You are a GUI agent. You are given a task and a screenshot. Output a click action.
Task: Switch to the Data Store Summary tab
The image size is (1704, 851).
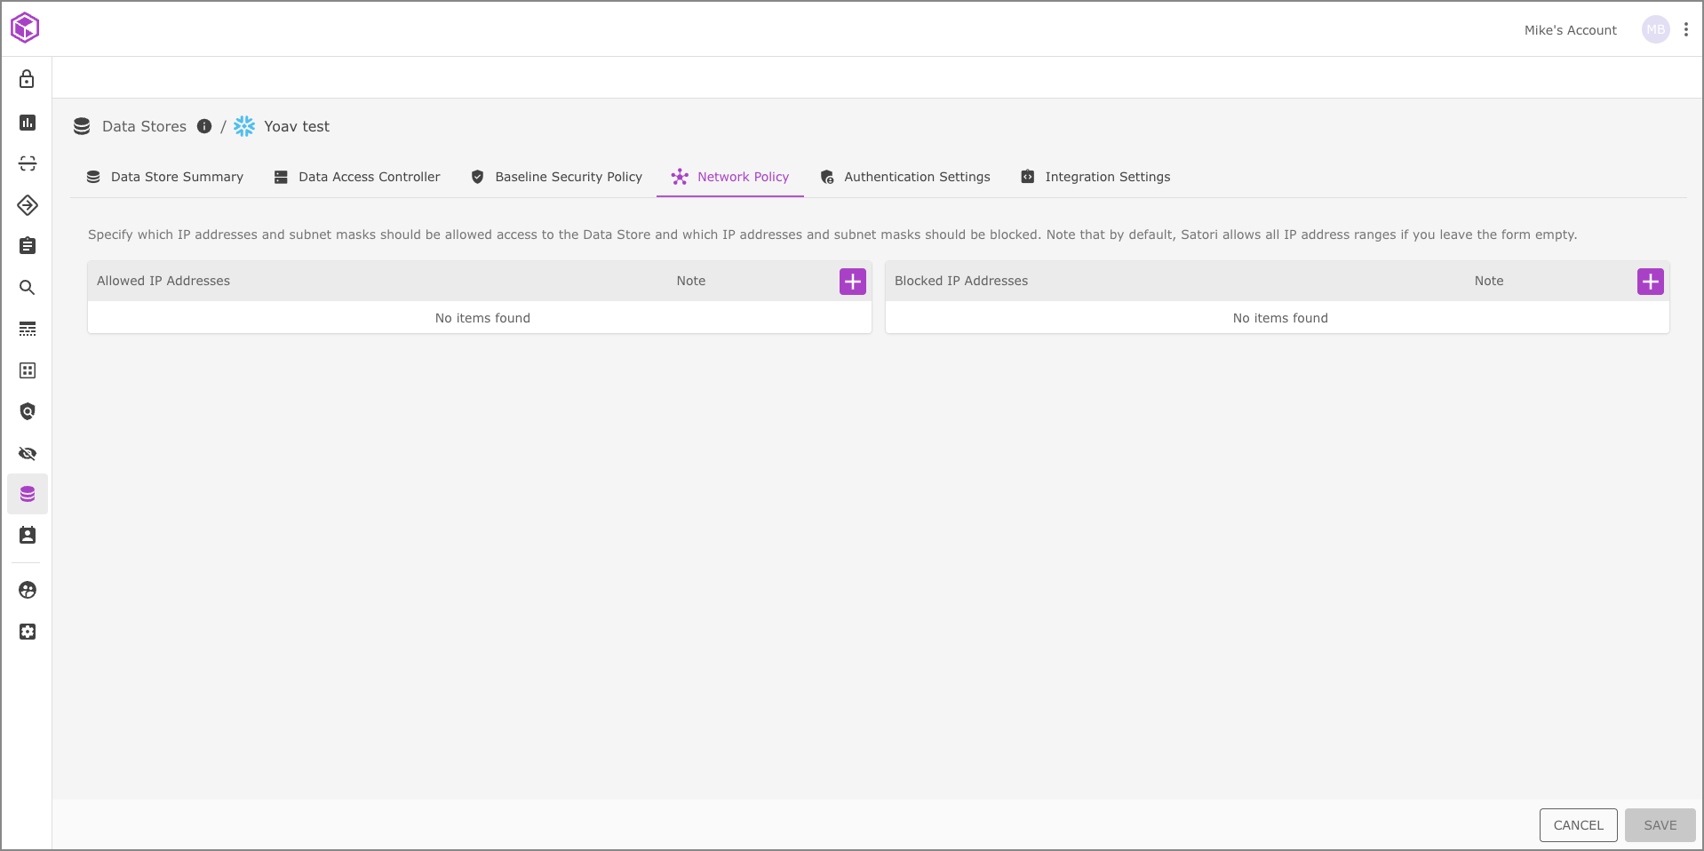tap(165, 177)
